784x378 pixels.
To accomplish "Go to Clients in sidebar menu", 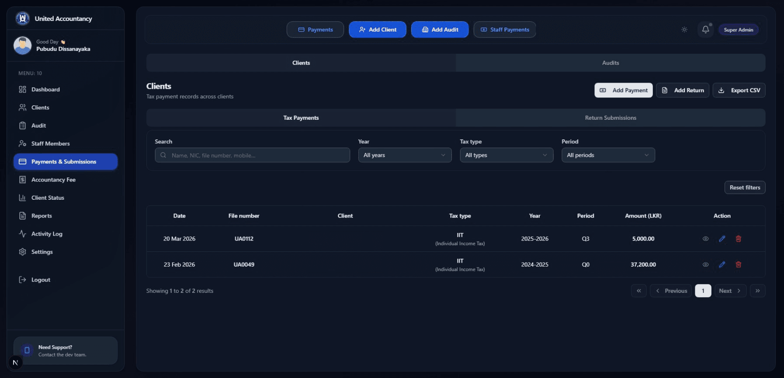I will (x=66, y=108).
